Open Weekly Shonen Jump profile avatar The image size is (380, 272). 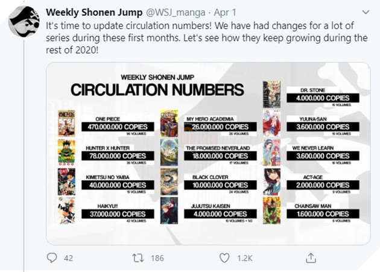click(x=23, y=23)
